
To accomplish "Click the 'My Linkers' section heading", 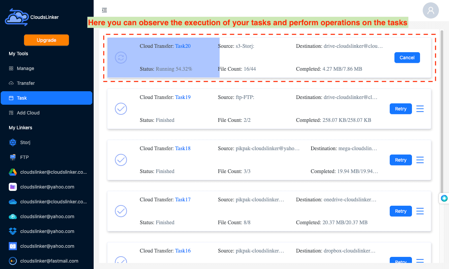I will [21, 128].
